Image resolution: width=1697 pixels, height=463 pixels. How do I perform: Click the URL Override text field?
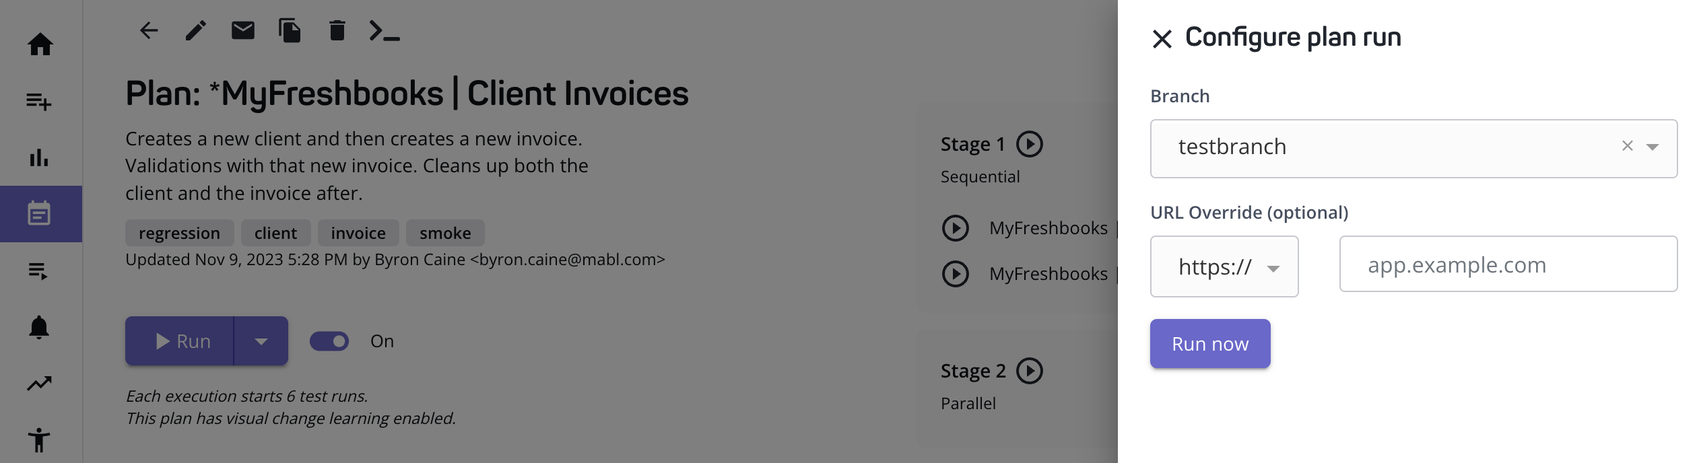point(1508,264)
